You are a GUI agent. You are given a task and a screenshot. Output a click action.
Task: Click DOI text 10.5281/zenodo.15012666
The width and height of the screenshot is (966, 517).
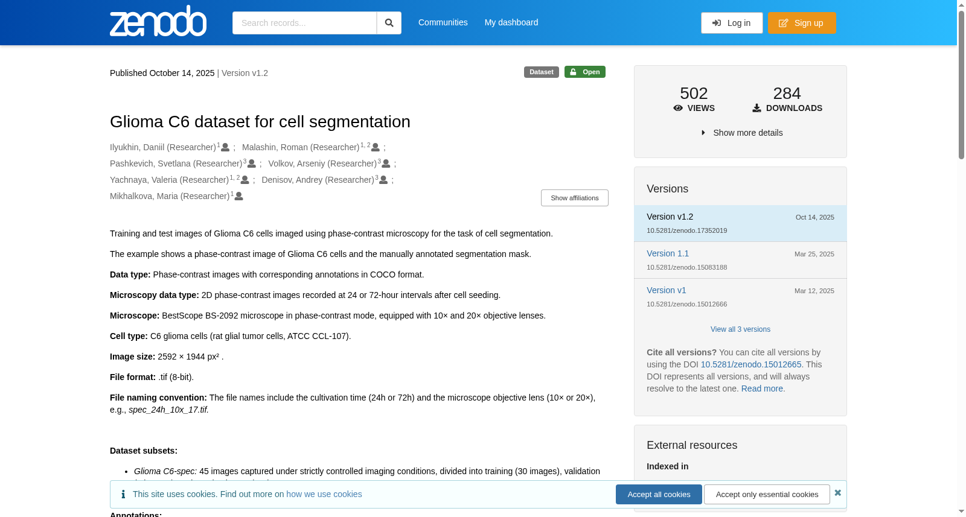click(687, 304)
